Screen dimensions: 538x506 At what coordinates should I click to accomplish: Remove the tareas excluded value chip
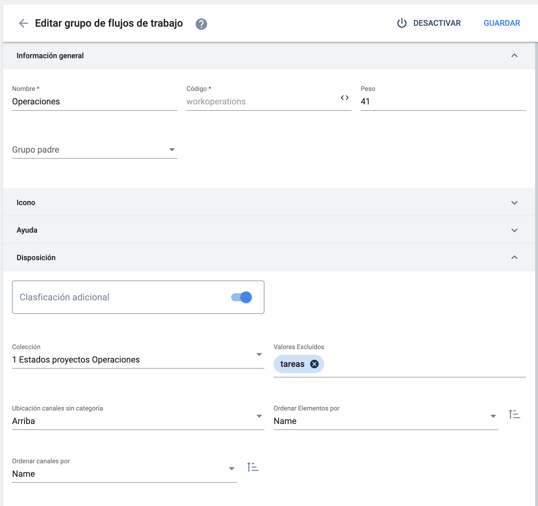tap(315, 364)
